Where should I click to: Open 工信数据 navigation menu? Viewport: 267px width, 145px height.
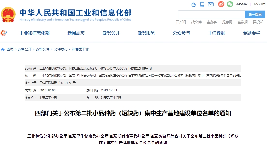[216, 33]
